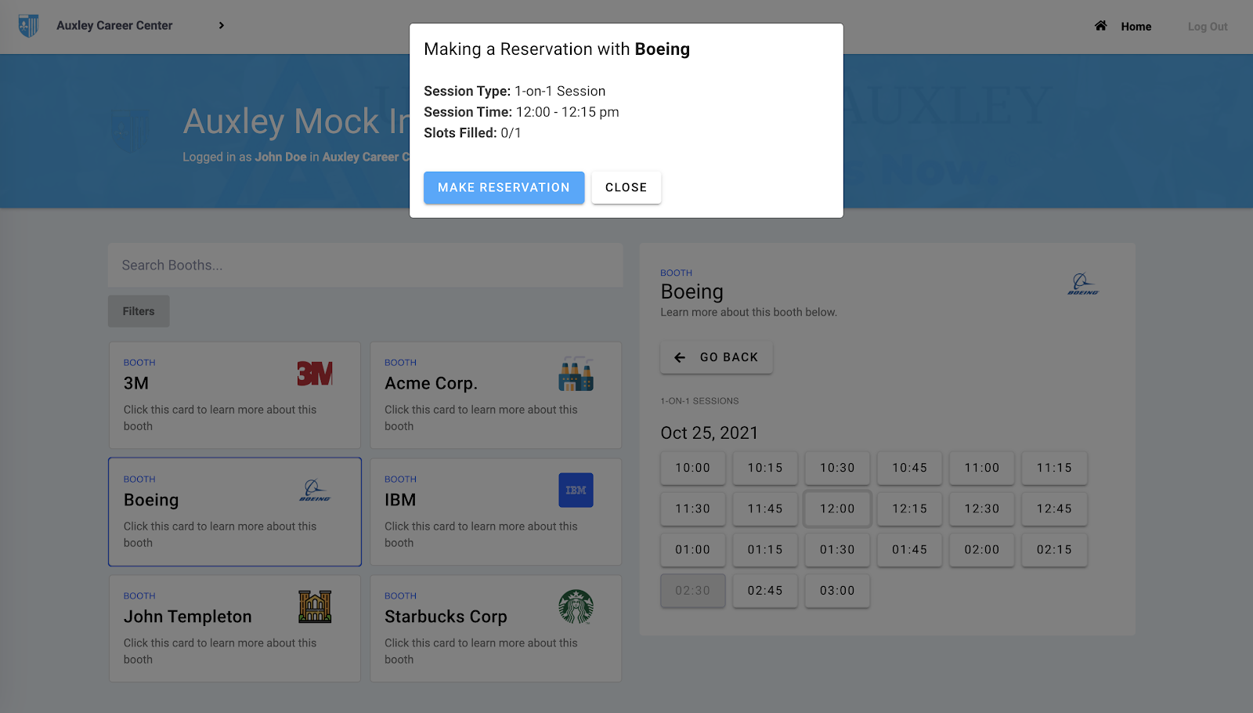Click the Auxley Career Center header title
Viewport: 1253px width, 713px height.
(x=114, y=26)
